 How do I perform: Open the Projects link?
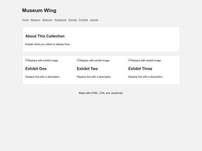(83, 20)
